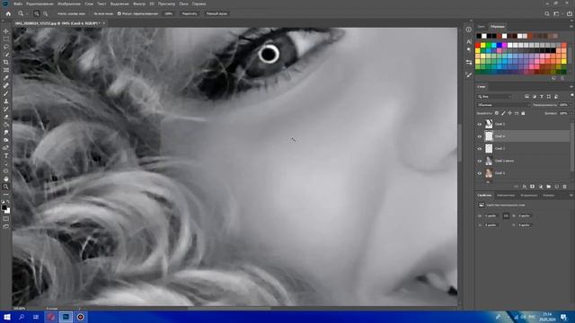Click the layer opacity value field

(563, 105)
